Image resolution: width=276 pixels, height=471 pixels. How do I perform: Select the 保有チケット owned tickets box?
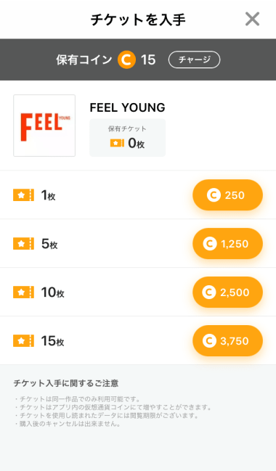click(128, 138)
